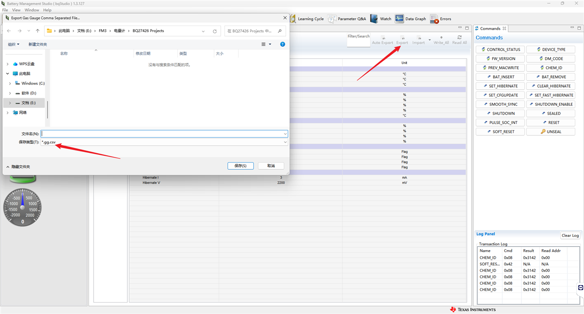Open the View menu
584x314 pixels.
(16, 10)
